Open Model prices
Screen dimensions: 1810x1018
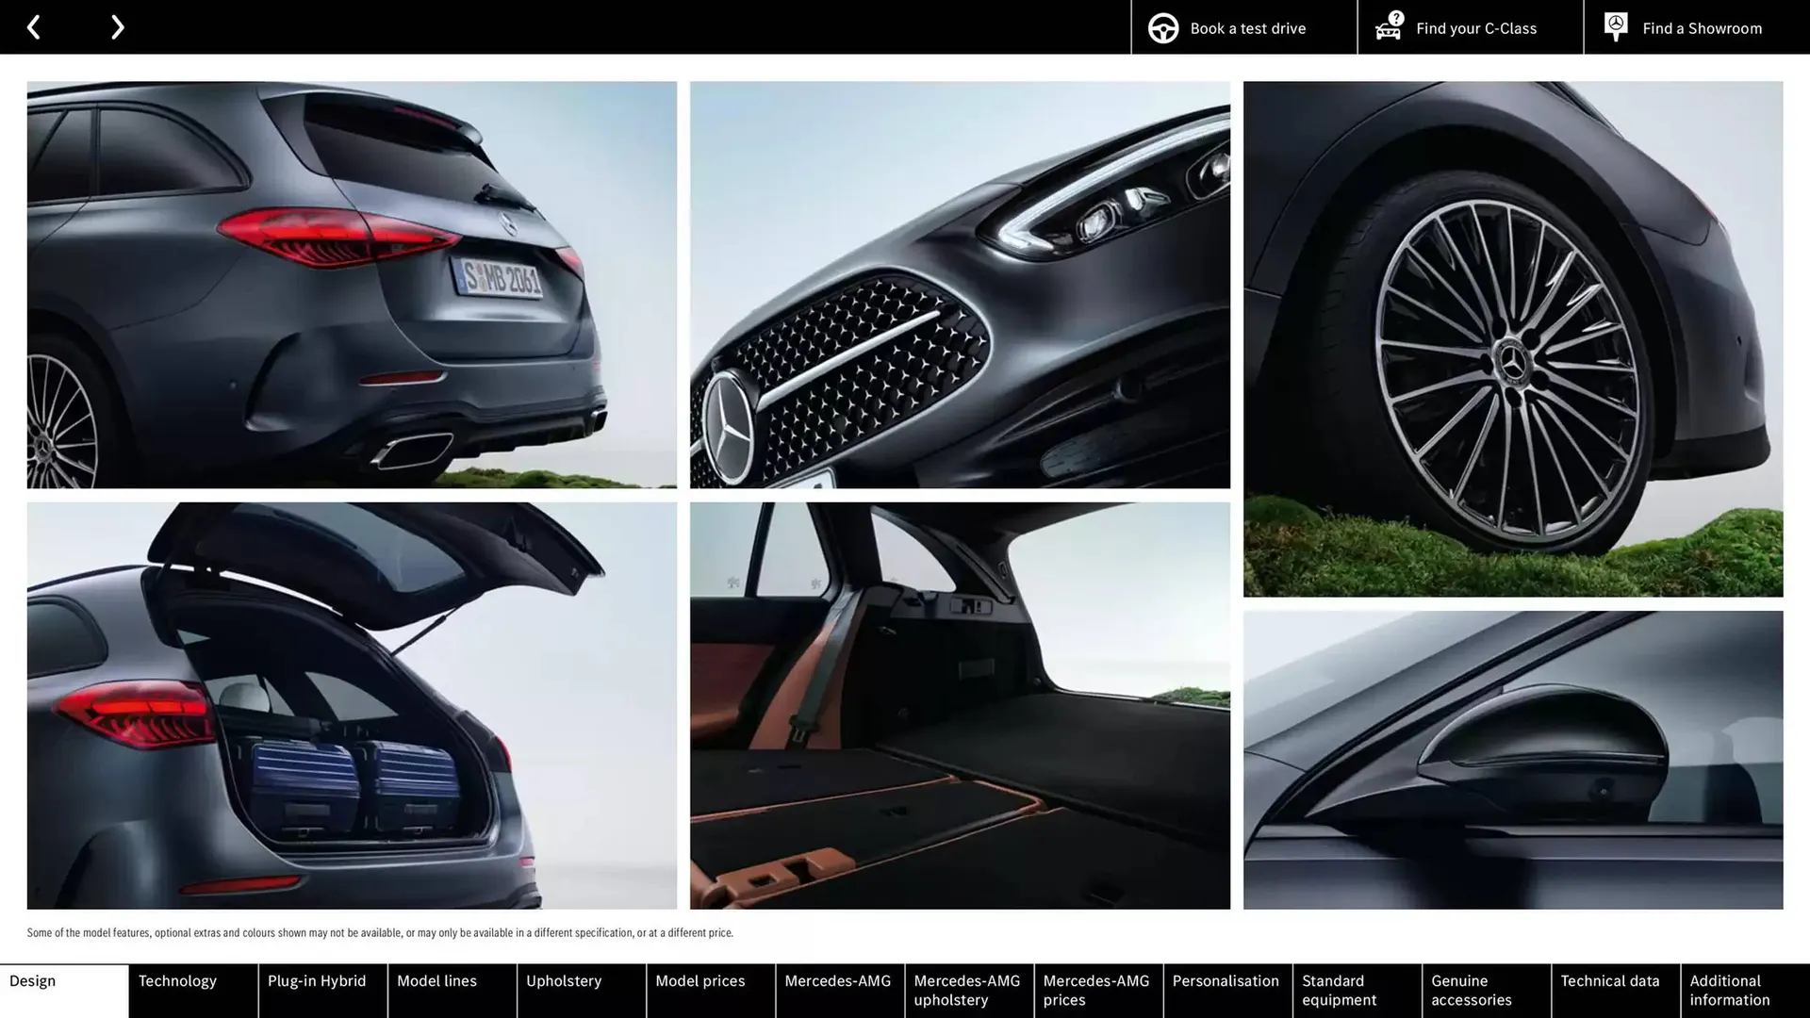[699, 980]
